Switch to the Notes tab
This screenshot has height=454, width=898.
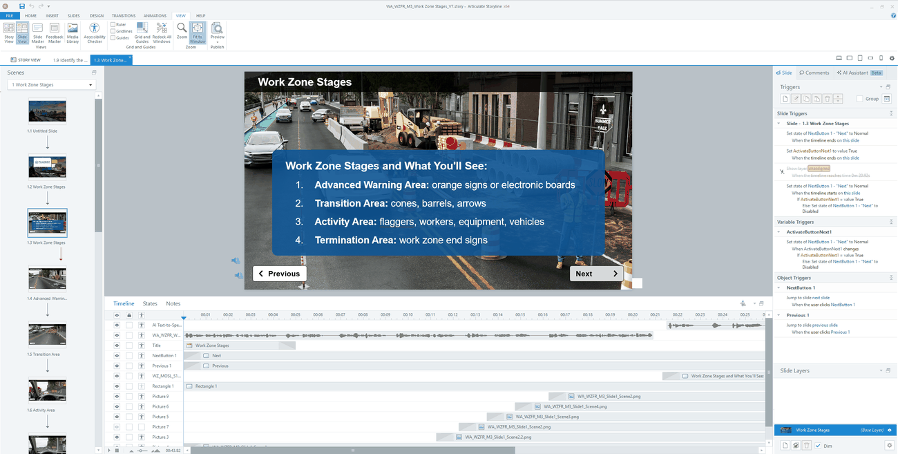(x=173, y=303)
